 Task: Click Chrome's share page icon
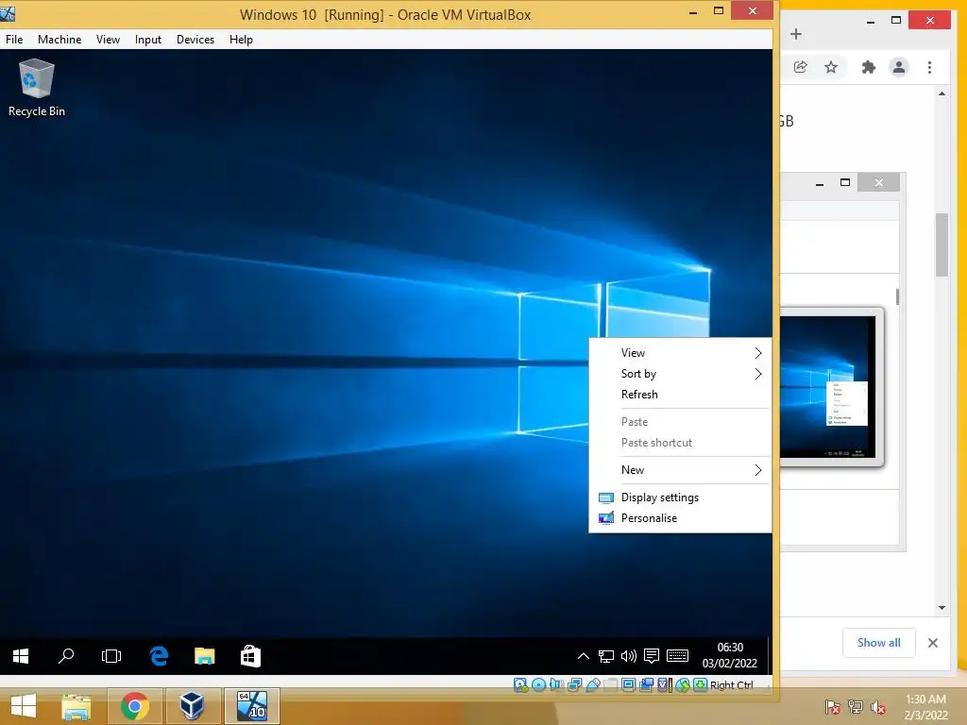click(x=801, y=67)
